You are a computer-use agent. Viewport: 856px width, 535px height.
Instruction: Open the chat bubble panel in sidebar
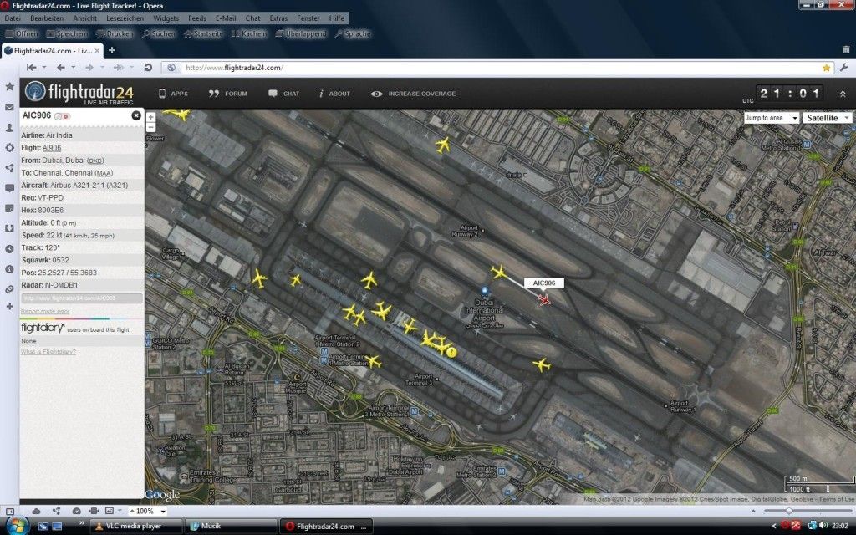point(9,188)
